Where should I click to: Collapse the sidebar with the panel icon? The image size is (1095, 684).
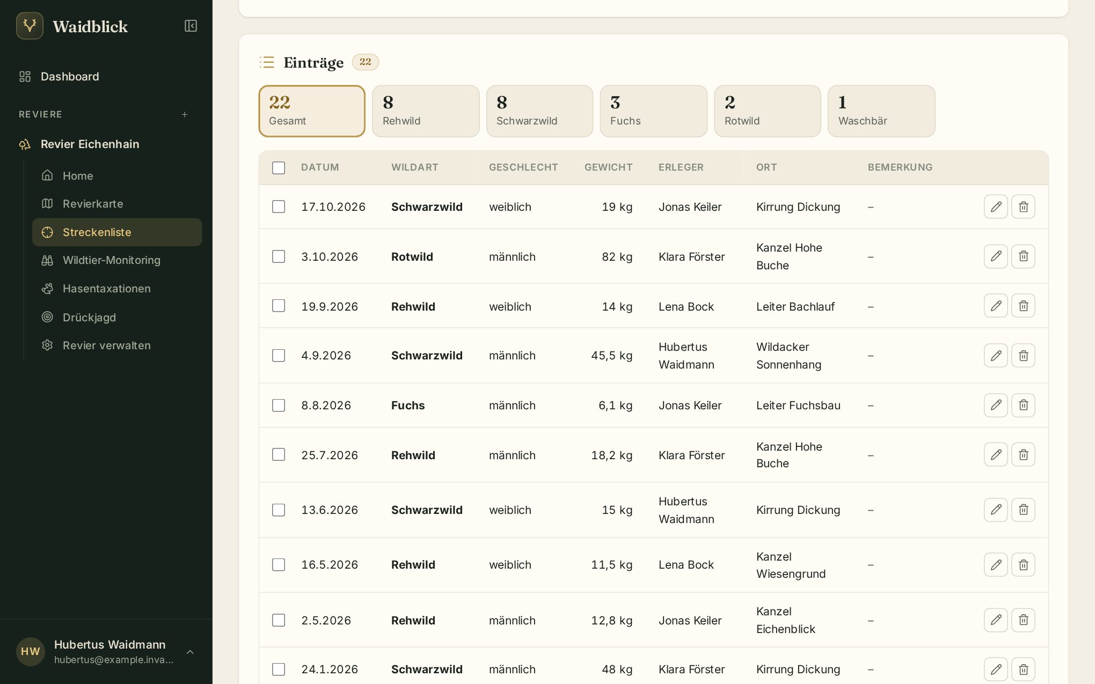tap(191, 26)
